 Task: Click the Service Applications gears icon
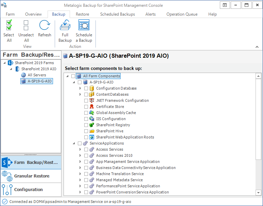coord(85,143)
